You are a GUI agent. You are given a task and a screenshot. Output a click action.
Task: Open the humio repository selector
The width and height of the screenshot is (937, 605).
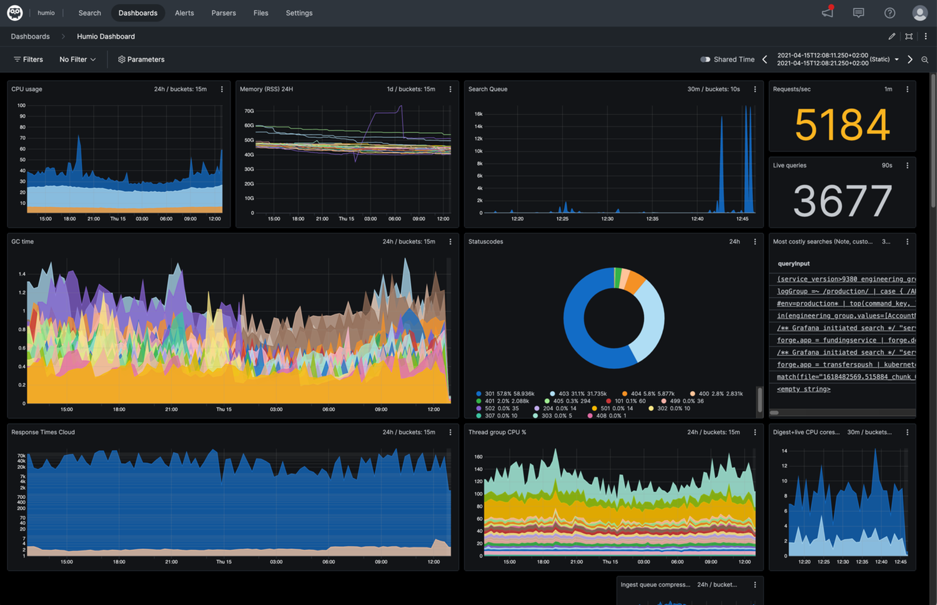(x=46, y=12)
